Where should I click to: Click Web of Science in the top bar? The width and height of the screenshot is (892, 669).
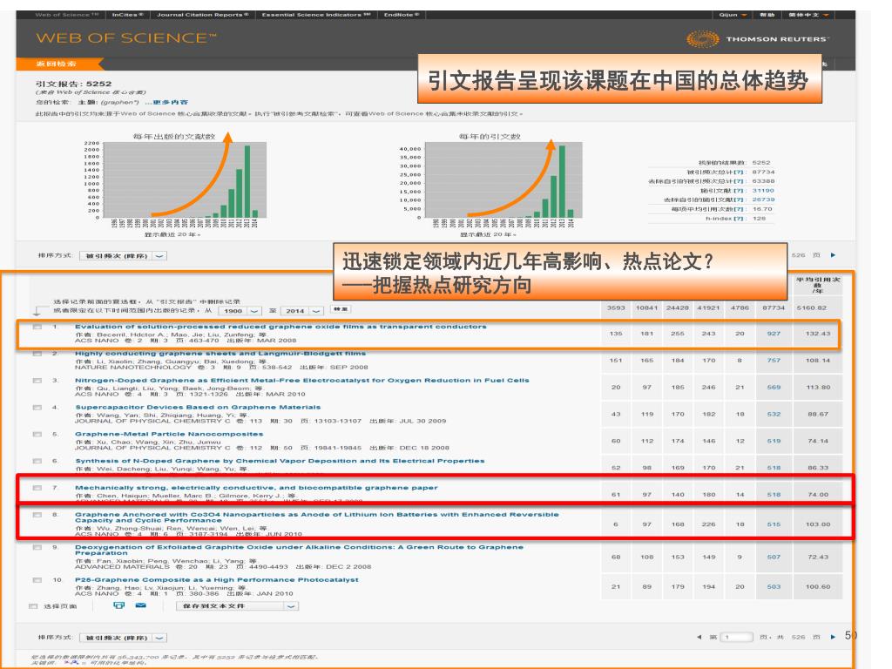[67, 15]
